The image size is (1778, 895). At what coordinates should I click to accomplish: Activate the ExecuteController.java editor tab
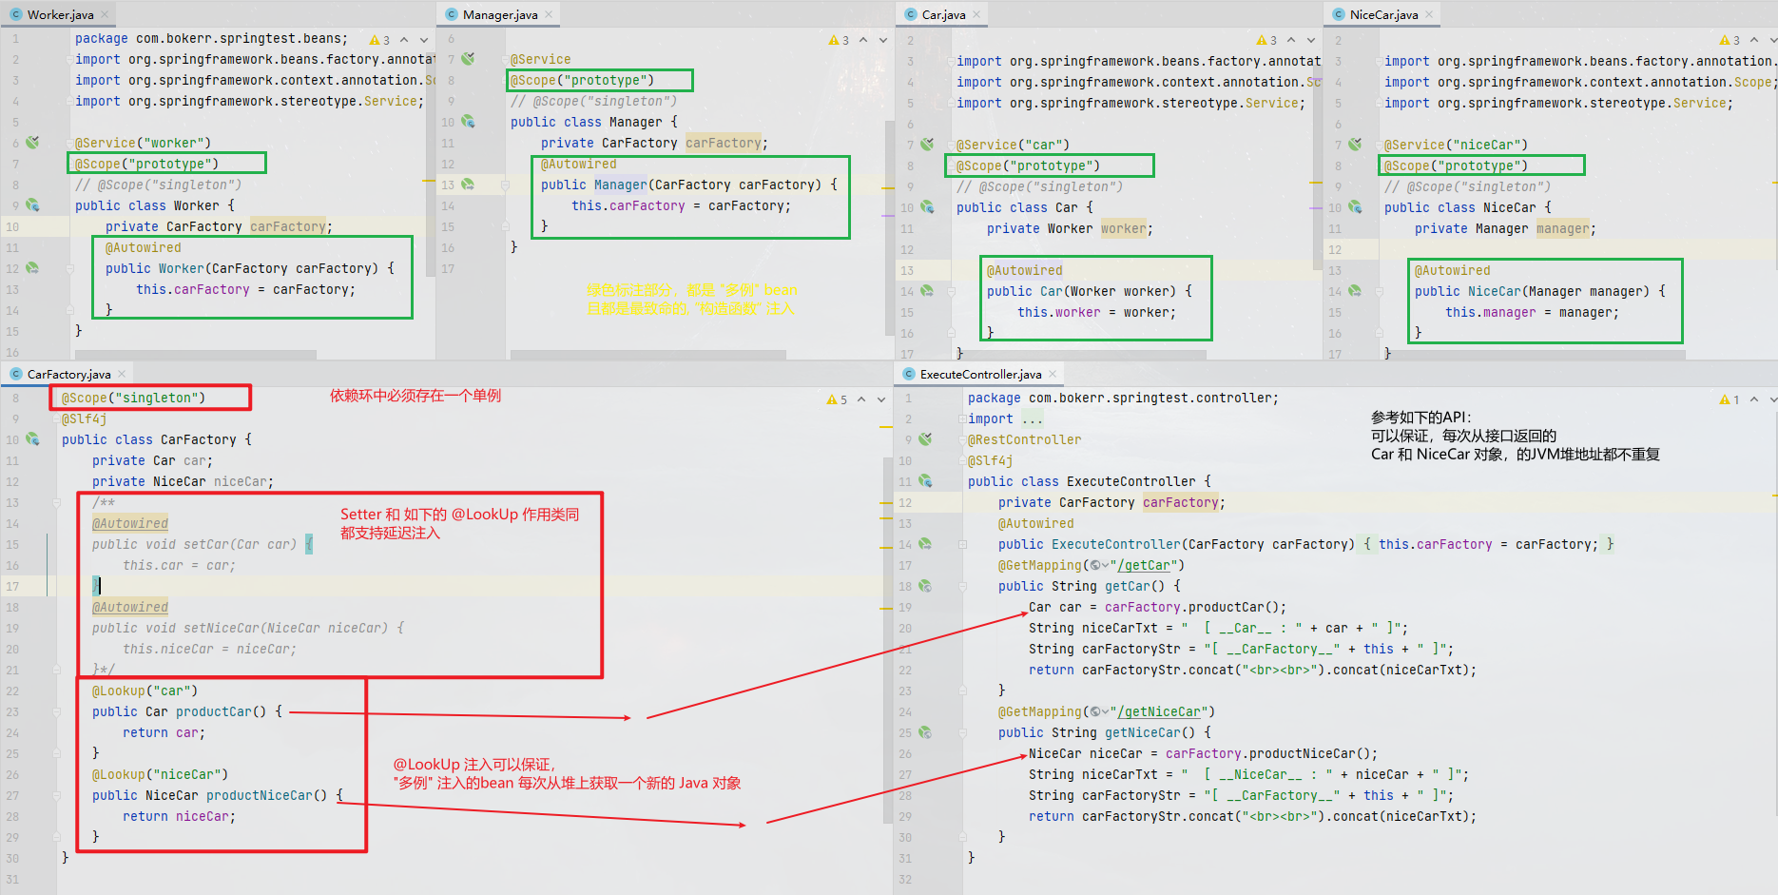pyautogui.click(x=980, y=374)
